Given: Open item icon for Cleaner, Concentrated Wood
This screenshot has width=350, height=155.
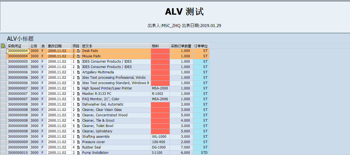Looking at the screenshot, I should point(78,115).
